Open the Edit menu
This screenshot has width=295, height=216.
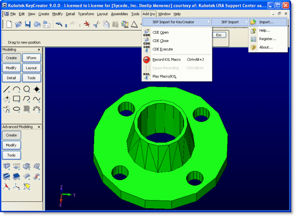(22, 14)
